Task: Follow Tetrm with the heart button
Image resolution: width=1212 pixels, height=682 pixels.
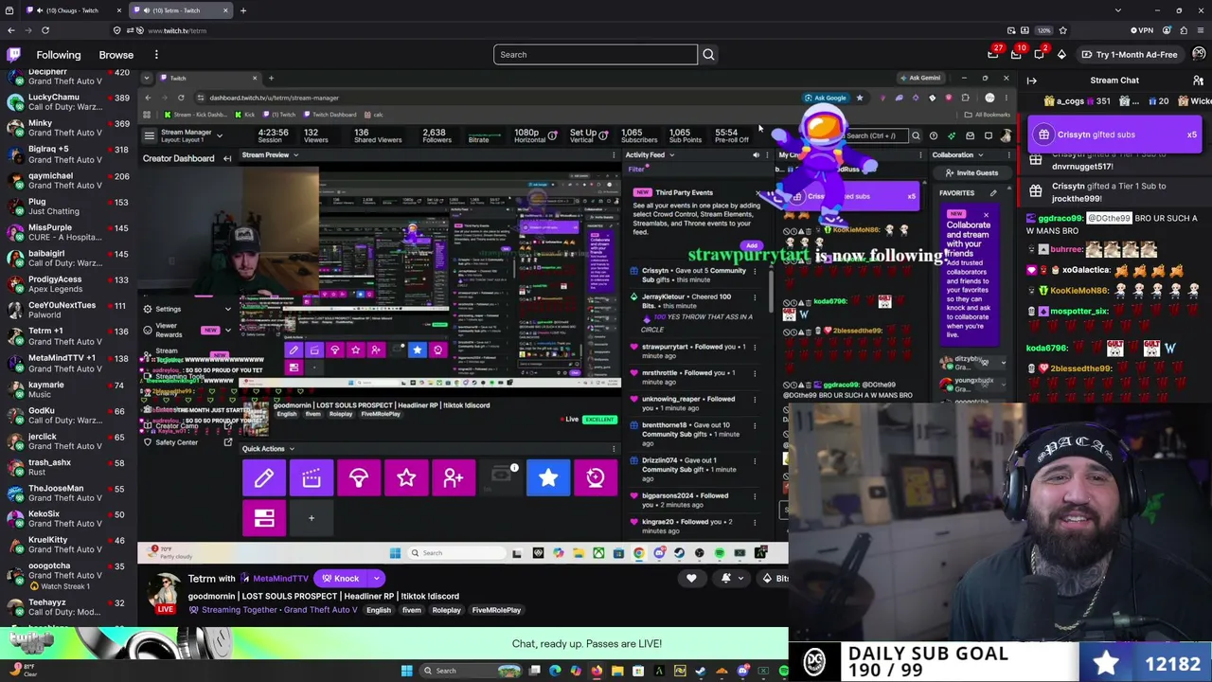Action: pos(691,579)
